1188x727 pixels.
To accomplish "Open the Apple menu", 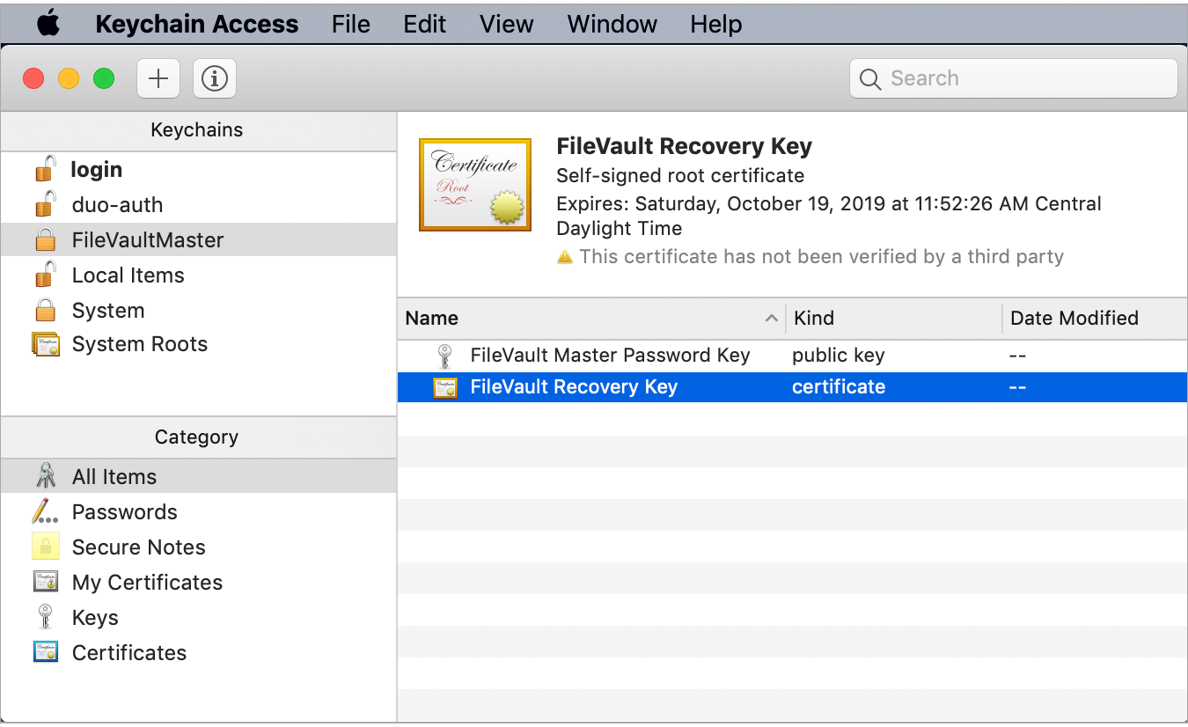I will pyautogui.click(x=48, y=24).
